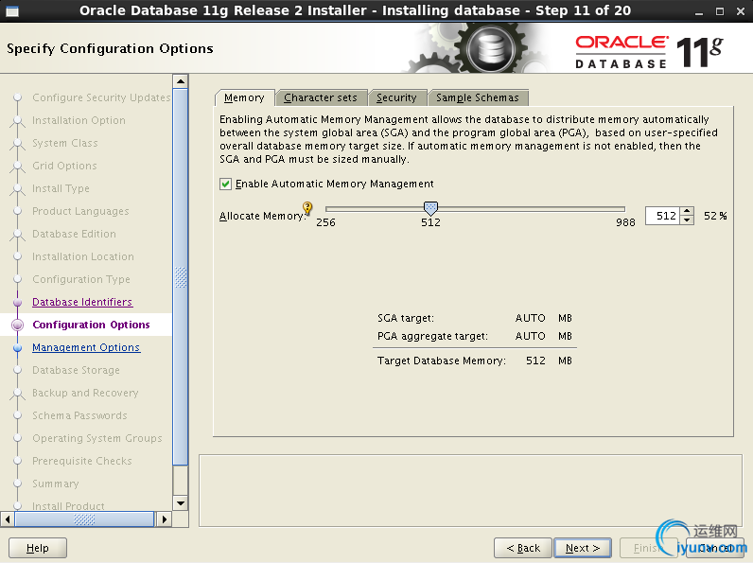753x563 pixels.
Task: Click the Configuration Options step bullet icon
Action: pyautogui.click(x=18, y=325)
